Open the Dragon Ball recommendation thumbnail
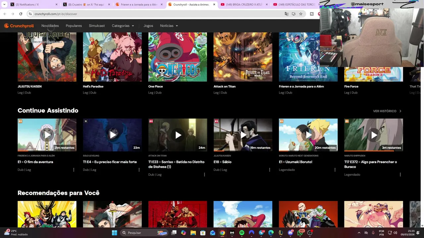Screen dimensions: 424x238 coord(308,214)
